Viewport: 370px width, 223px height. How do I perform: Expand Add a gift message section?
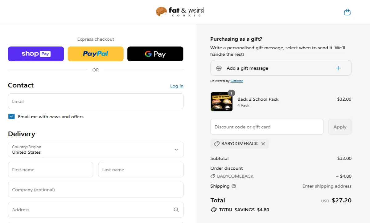tap(281, 68)
